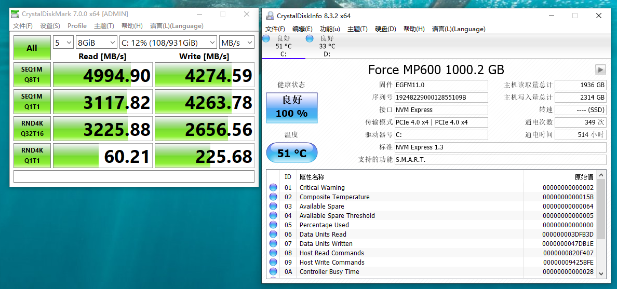Viewport: 617px width, 289px height.
Task: Click the 原始值 column header
Action: [x=584, y=177]
